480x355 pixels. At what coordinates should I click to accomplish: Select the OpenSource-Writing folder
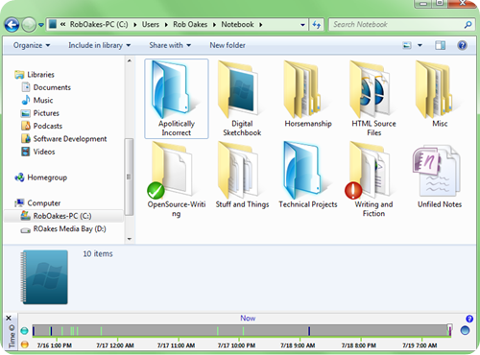click(x=177, y=179)
